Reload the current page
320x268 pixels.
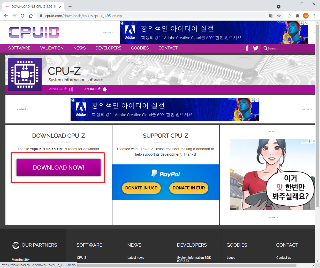22,16
